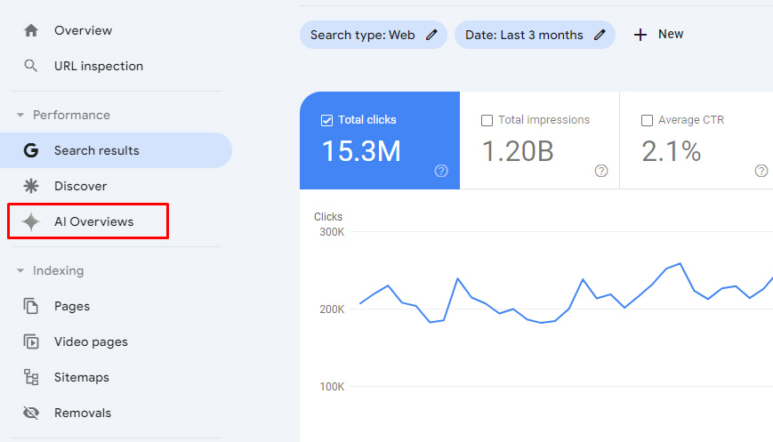Open help for Total clicks metric

(x=441, y=171)
